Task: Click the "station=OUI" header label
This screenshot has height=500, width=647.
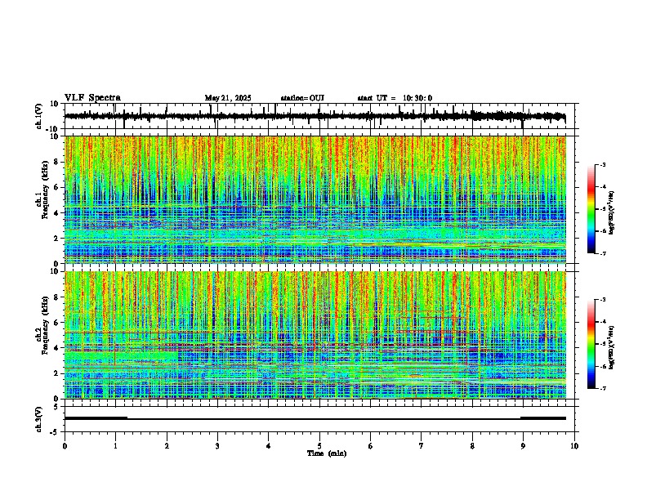Action: [302, 98]
